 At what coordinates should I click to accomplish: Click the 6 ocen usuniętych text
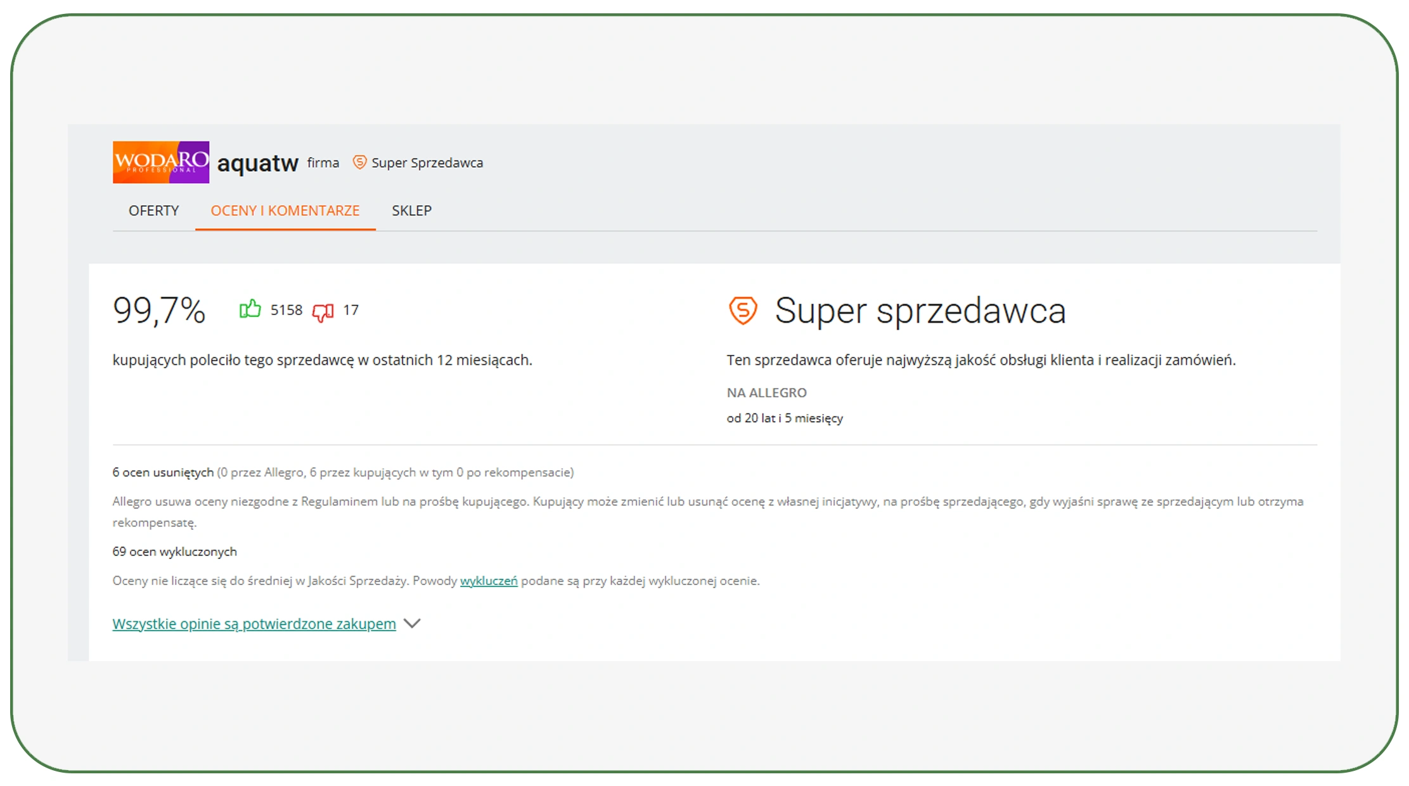coord(163,472)
